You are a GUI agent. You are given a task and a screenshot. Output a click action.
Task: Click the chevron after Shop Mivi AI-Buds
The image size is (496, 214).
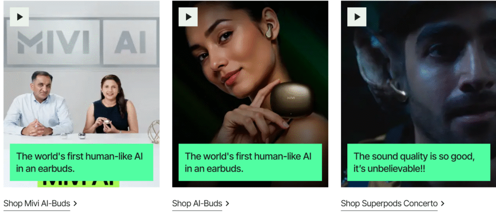[75, 203]
